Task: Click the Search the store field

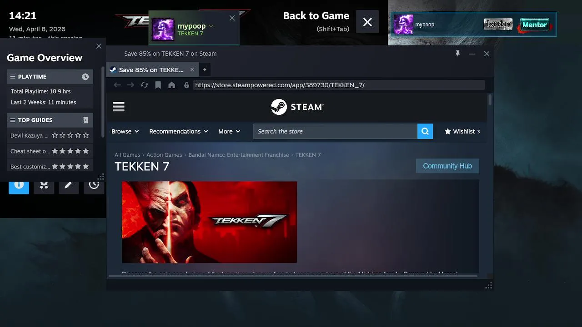Action: click(335, 131)
